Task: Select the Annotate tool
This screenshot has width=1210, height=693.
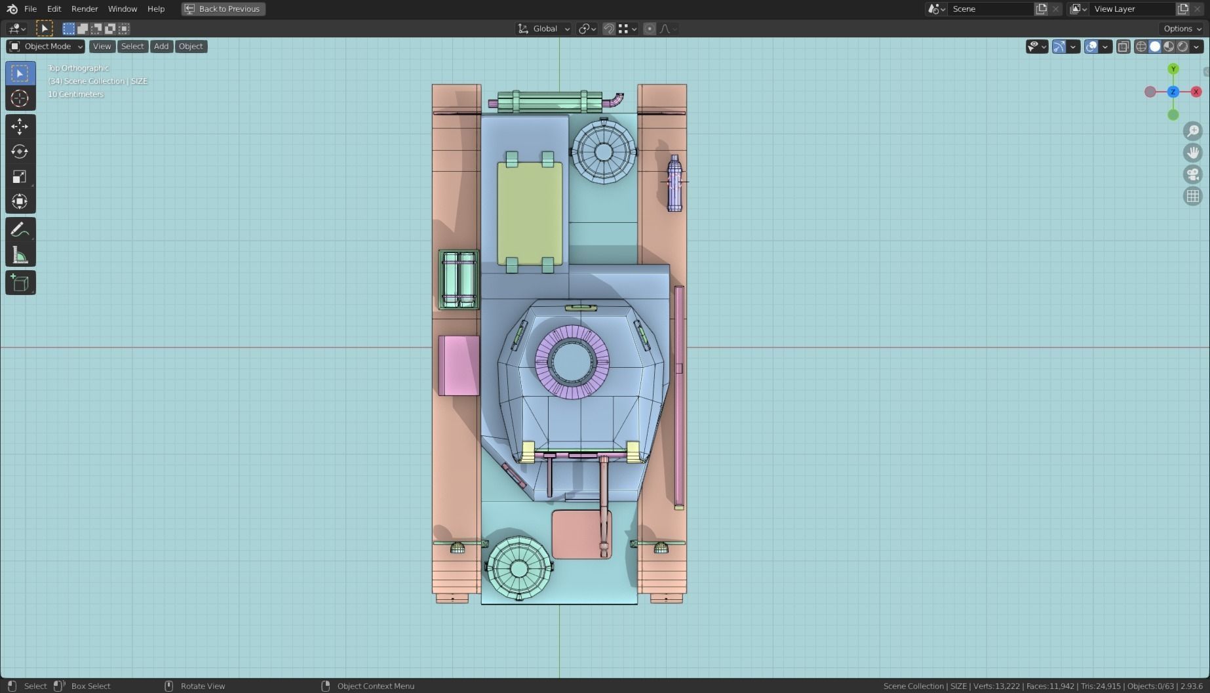Action: click(x=20, y=229)
